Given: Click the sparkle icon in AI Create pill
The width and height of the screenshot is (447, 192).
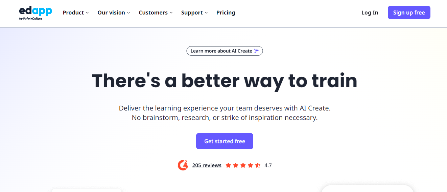Looking at the screenshot, I should [x=256, y=51].
